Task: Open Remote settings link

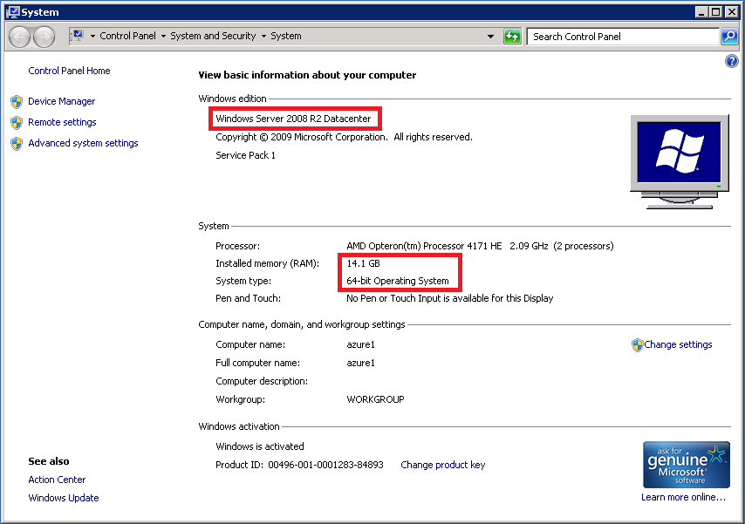Action: [62, 122]
